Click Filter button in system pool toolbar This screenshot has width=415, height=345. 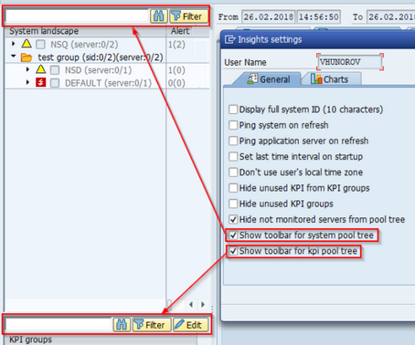pos(188,16)
